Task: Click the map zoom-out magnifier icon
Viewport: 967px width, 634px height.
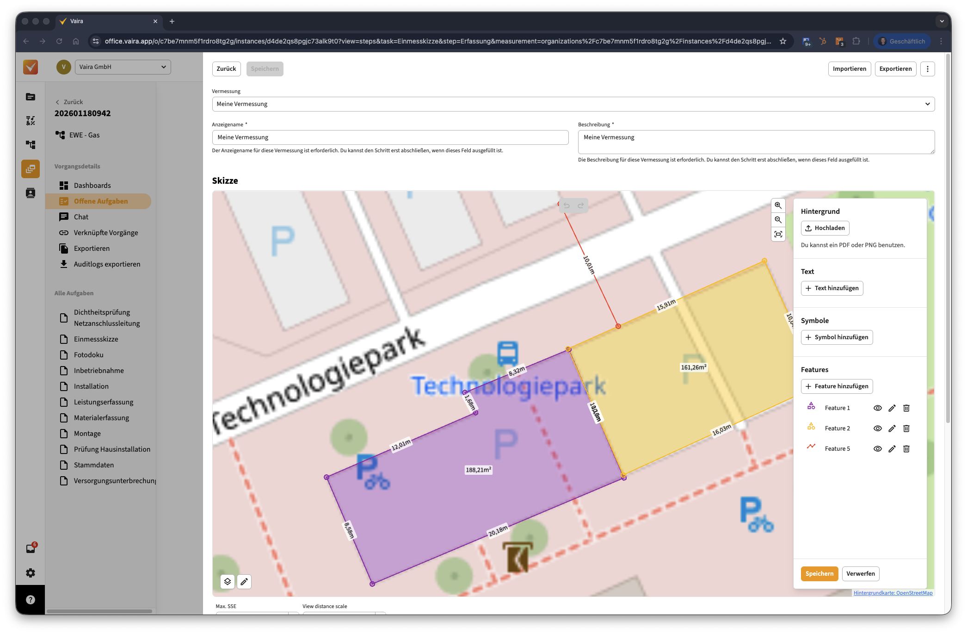Action: 778,220
